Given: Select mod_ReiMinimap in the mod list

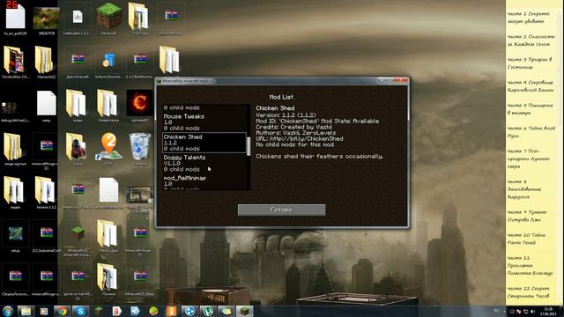Looking at the screenshot, I should [204, 182].
